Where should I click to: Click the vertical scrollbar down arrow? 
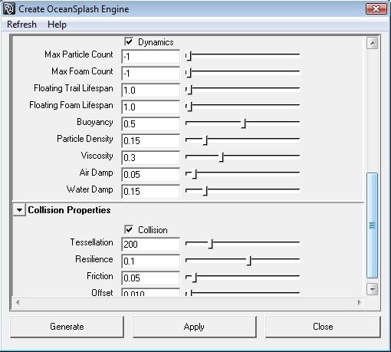(373, 289)
